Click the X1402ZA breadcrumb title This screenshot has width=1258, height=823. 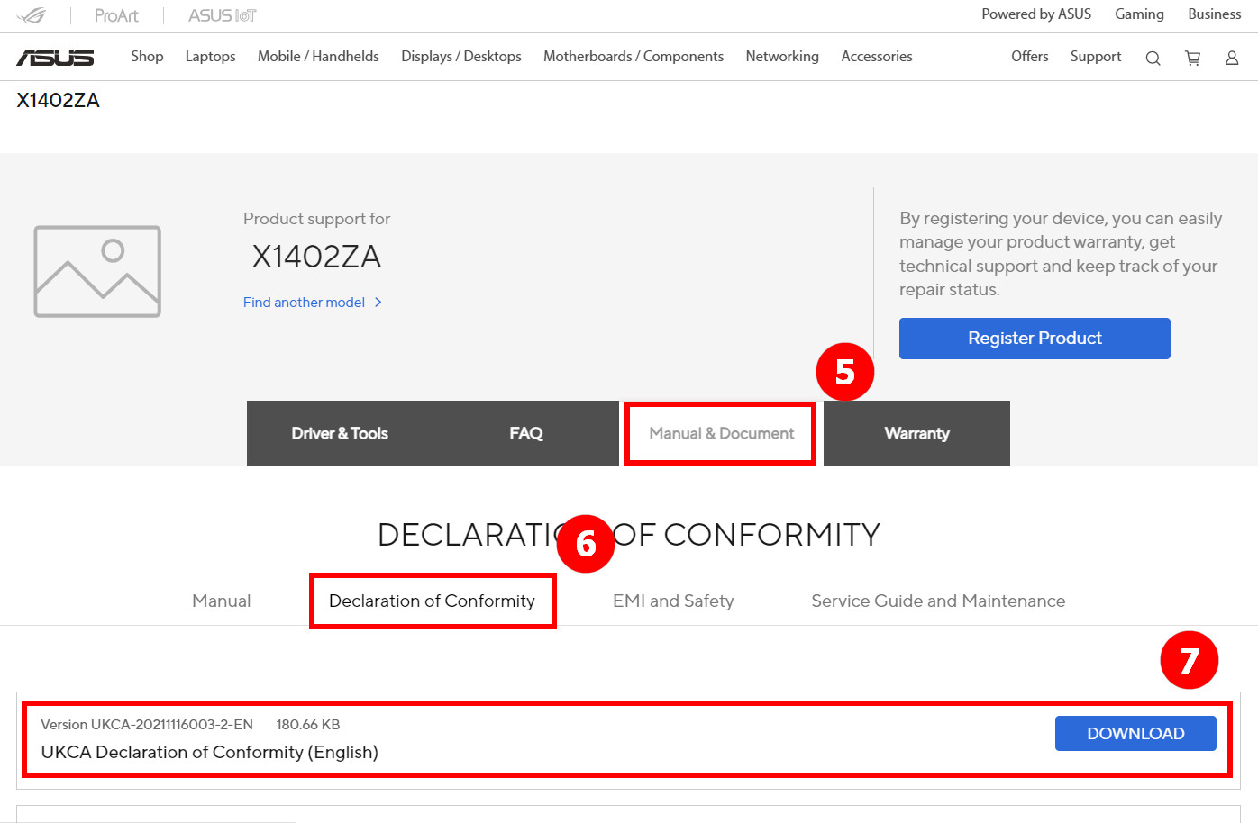pos(58,100)
